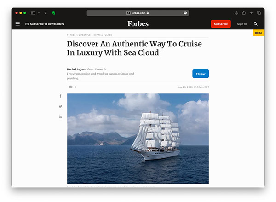This screenshot has width=276, height=202.
Task: Go to Lifestyle breadcrumb
Action: 85,35
